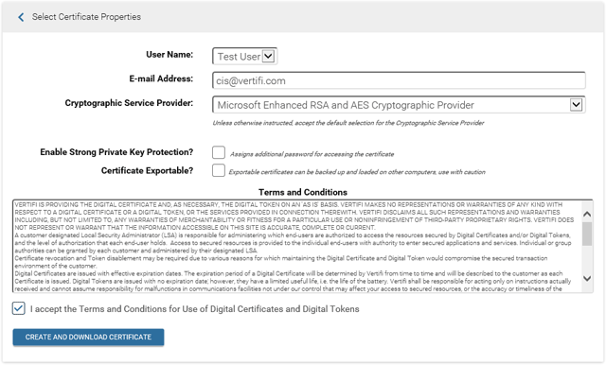Click the I accept the Terms label text
606x365 pixels.
(195, 309)
